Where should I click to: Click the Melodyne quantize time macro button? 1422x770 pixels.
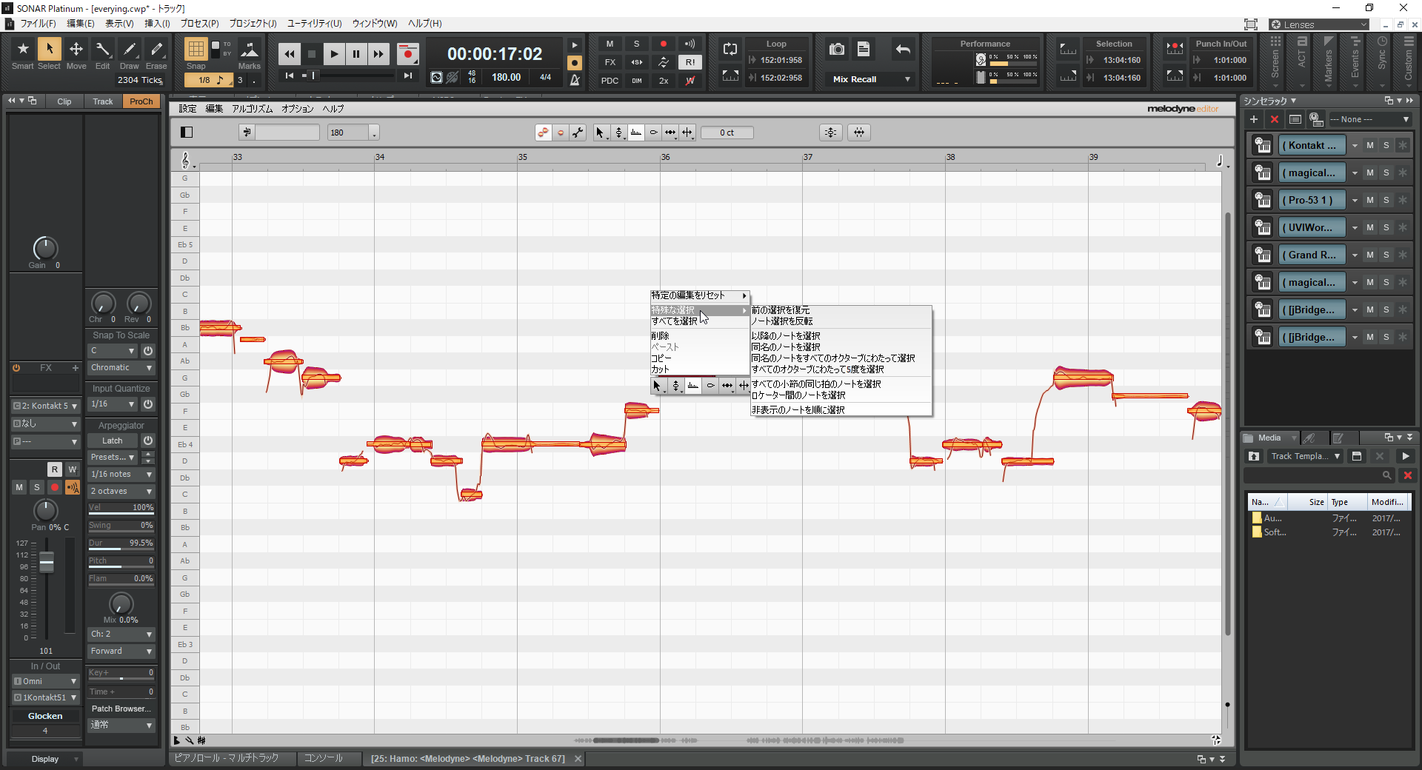point(859,133)
